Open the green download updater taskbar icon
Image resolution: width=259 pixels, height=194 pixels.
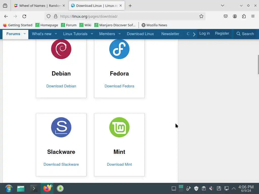tap(60, 188)
